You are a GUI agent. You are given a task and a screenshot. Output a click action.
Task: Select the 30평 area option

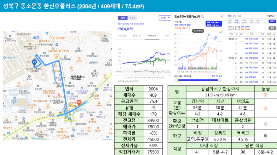(244, 21)
